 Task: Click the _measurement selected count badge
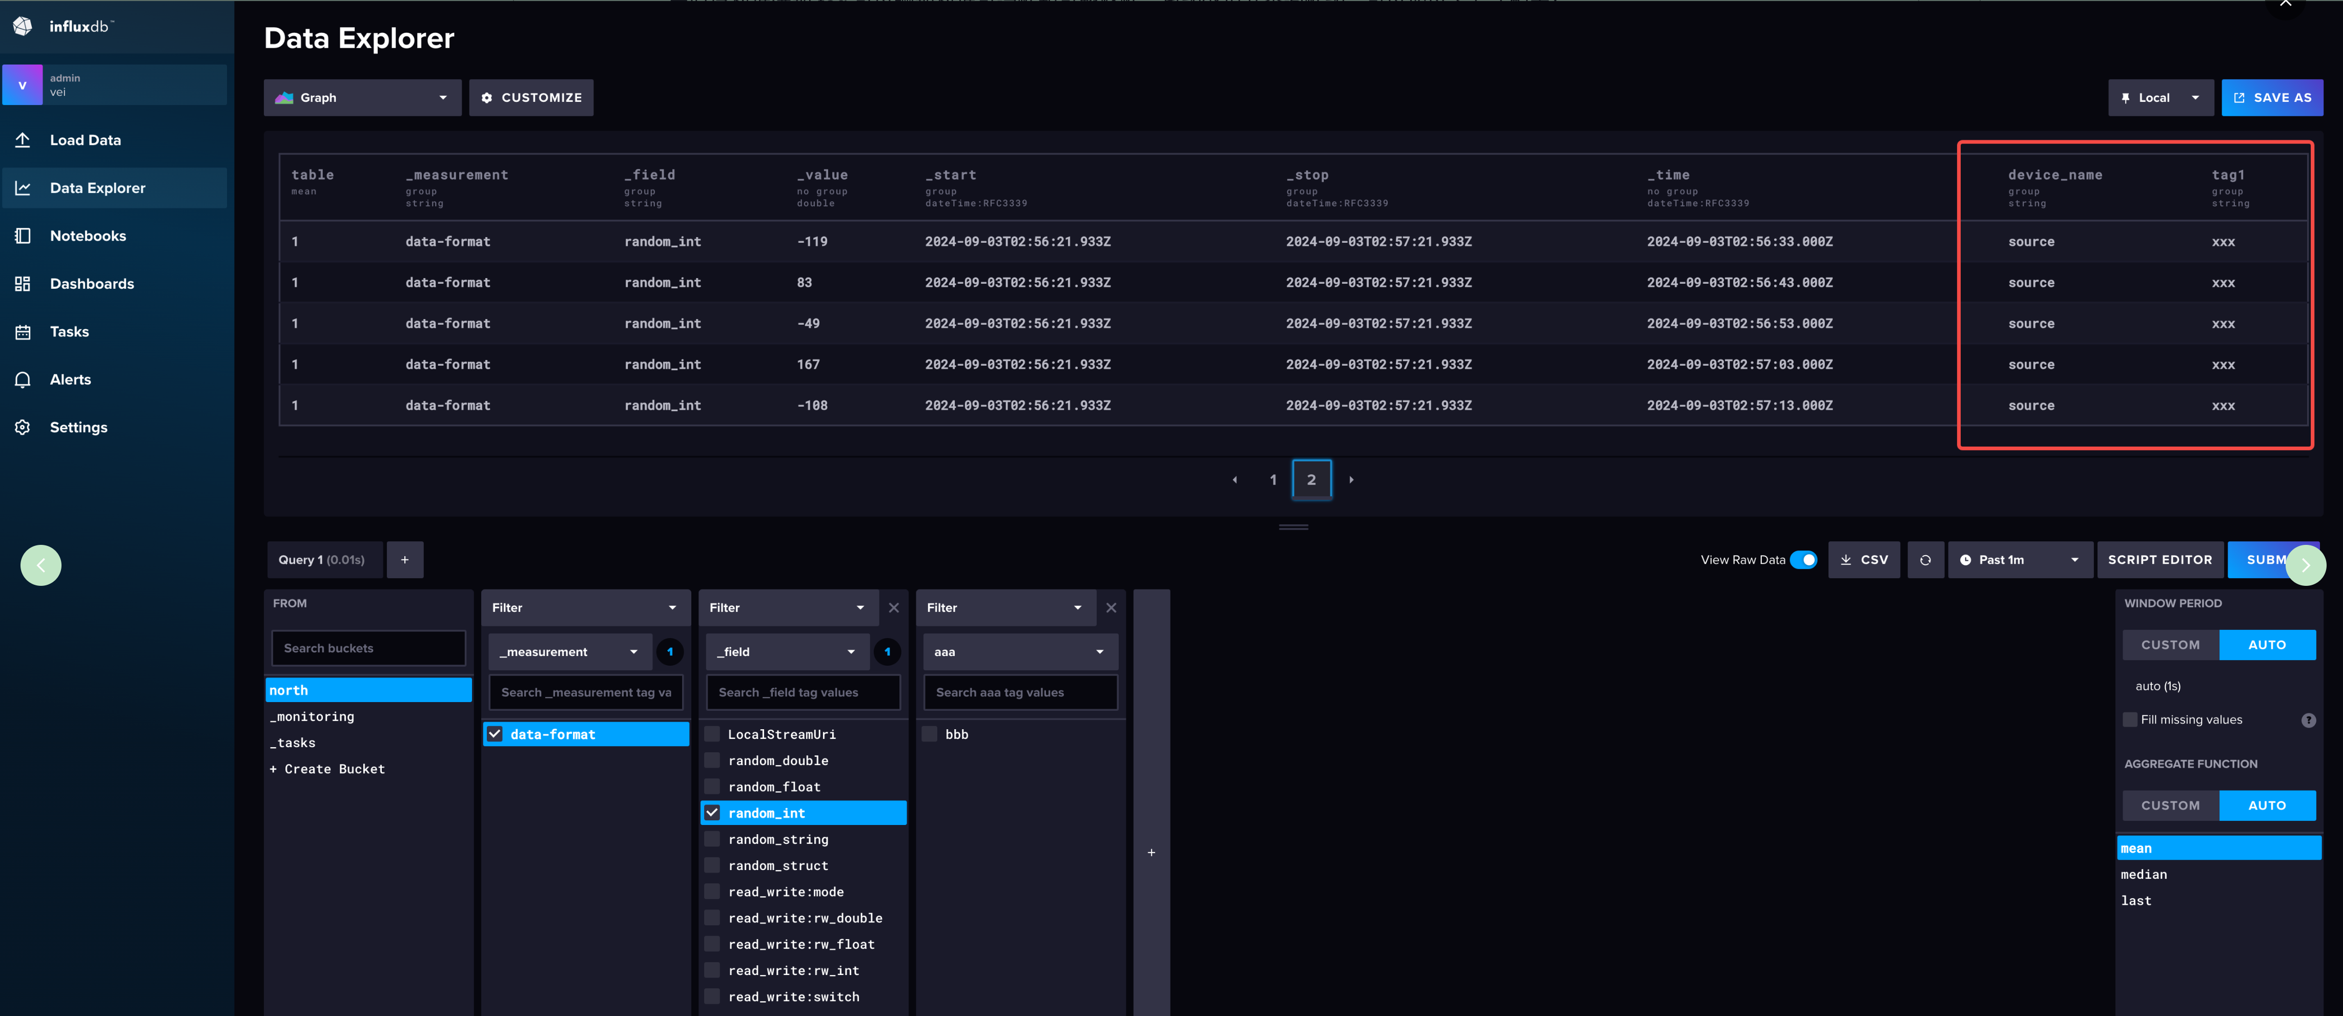[669, 651]
